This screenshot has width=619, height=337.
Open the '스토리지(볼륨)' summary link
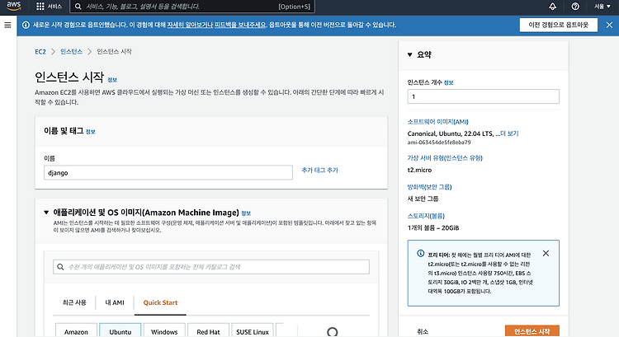pos(426,216)
